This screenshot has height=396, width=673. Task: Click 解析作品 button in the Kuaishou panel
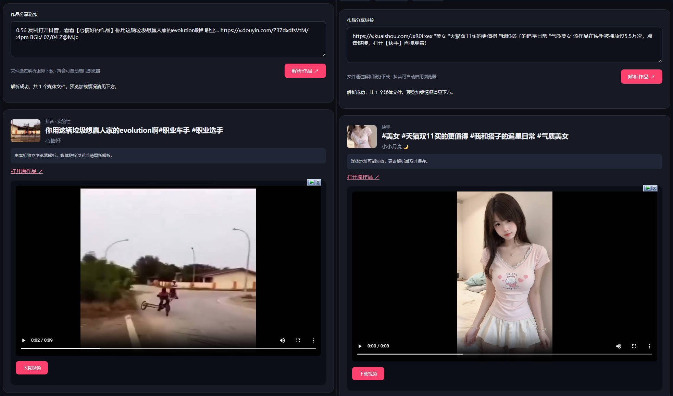pyautogui.click(x=641, y=77)
